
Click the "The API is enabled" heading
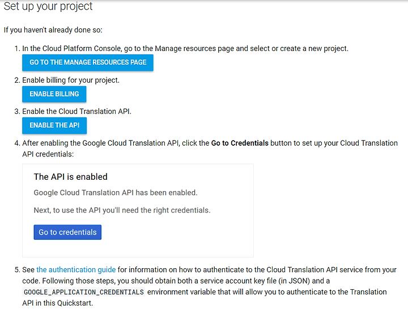coord(70,177)
